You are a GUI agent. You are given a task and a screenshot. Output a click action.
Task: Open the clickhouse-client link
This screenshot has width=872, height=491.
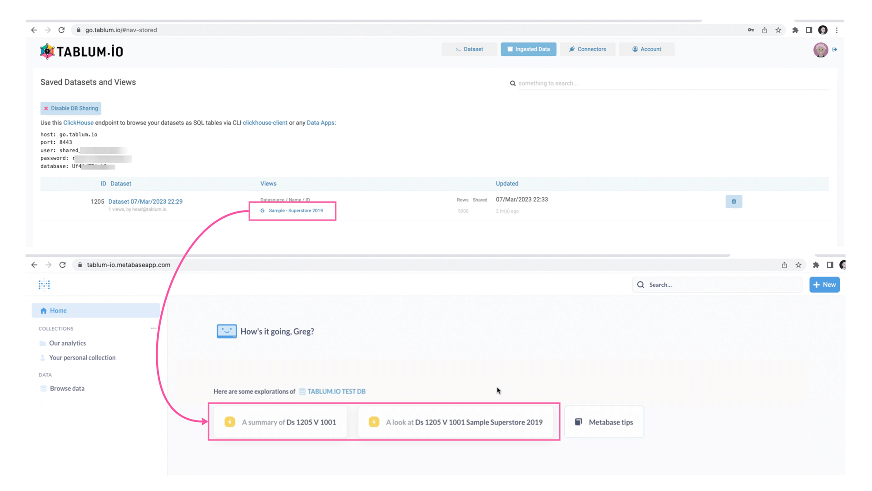(265, 123)
